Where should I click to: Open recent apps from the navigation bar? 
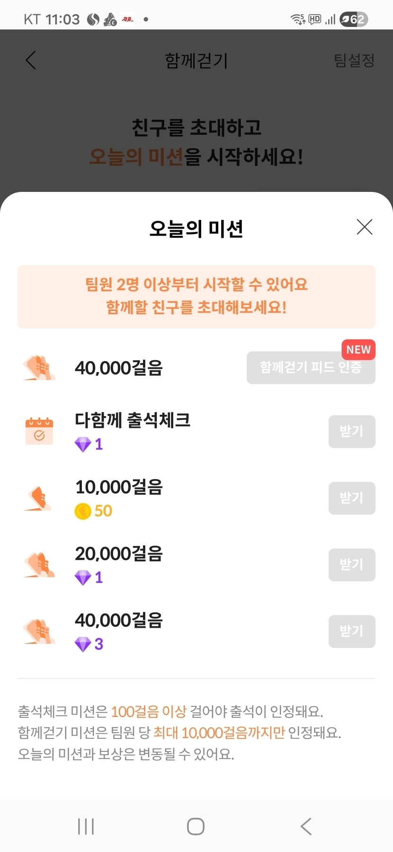coord(86,826)
